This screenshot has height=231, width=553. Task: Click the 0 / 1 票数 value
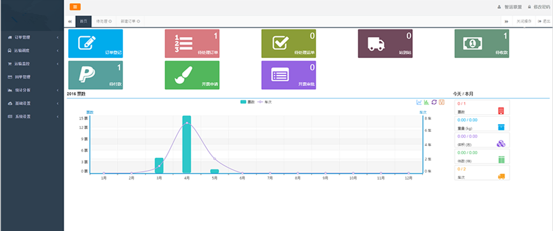pos(461,104)
